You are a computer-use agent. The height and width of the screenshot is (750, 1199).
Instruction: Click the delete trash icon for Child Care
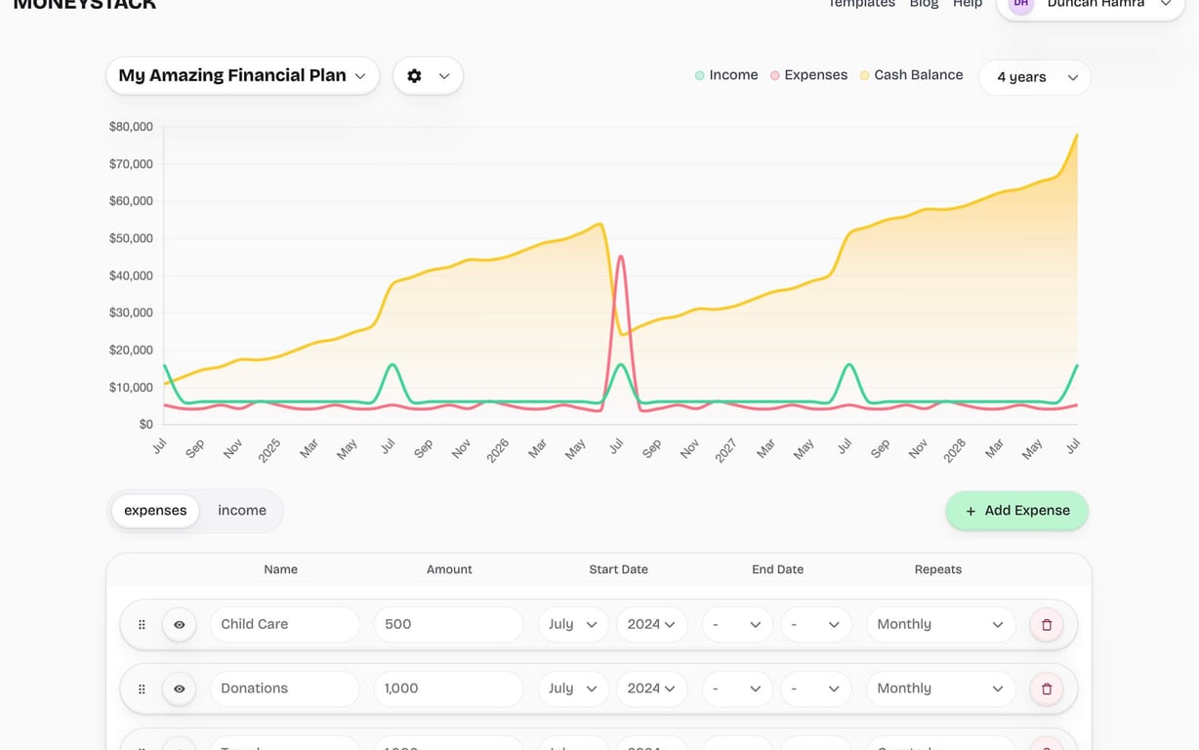(1046, 624)
